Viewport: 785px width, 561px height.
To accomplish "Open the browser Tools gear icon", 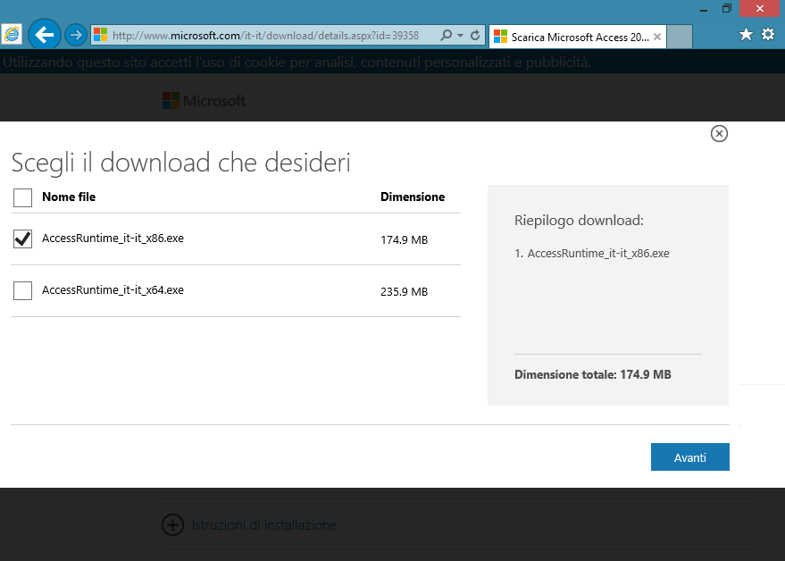I will (767, 35).
